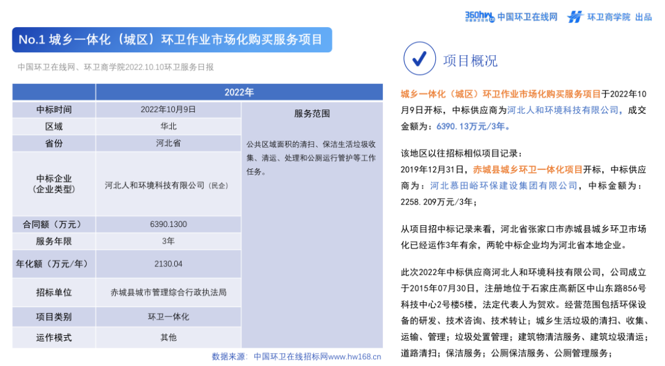Click the 年化额（万元/年）row label
The height and width of the screenshot is (366, 665).
click(54, 264)
